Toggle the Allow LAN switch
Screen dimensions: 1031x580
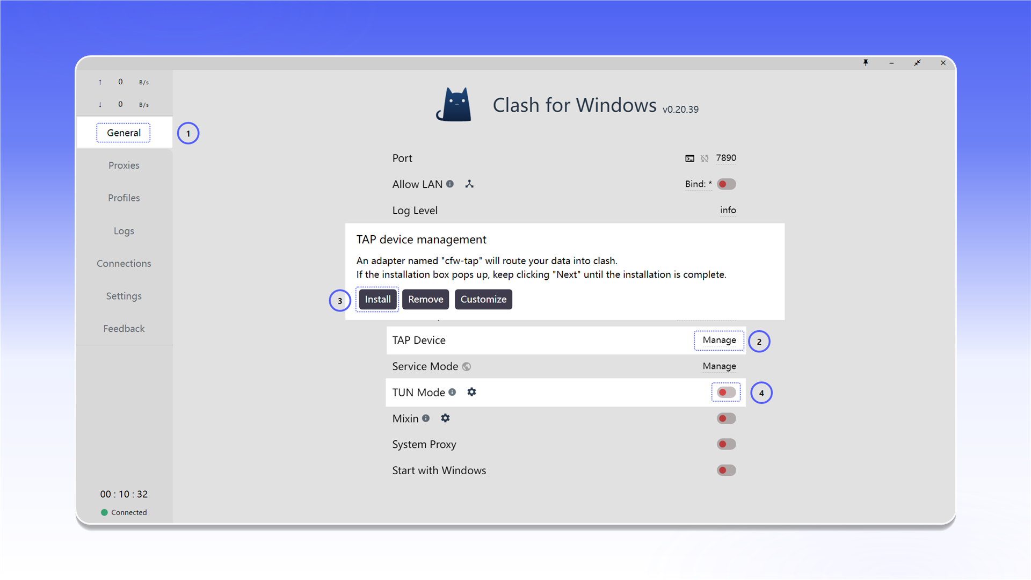pyautogui.click(x=727, y=184)
